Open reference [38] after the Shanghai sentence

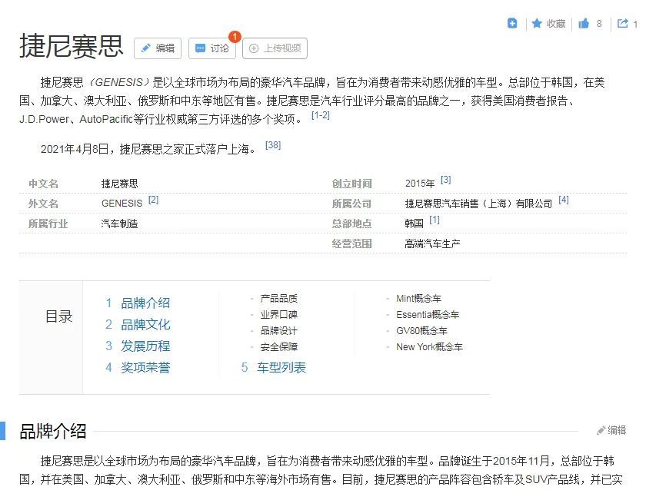click(273, 145)
